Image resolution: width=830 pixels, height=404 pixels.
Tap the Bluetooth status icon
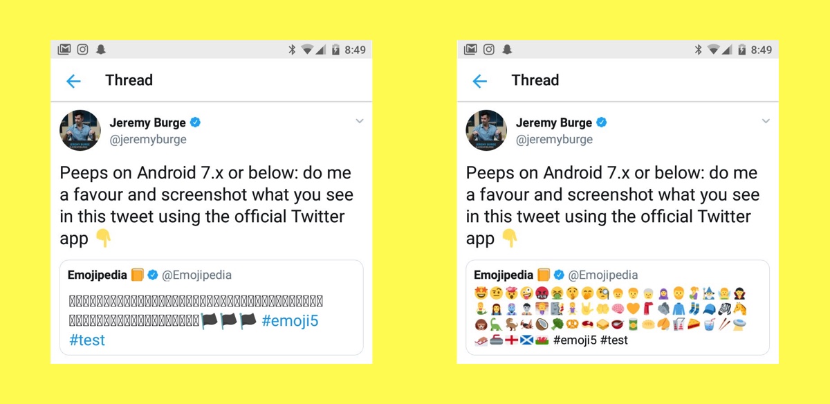click(x=292, y=49)
